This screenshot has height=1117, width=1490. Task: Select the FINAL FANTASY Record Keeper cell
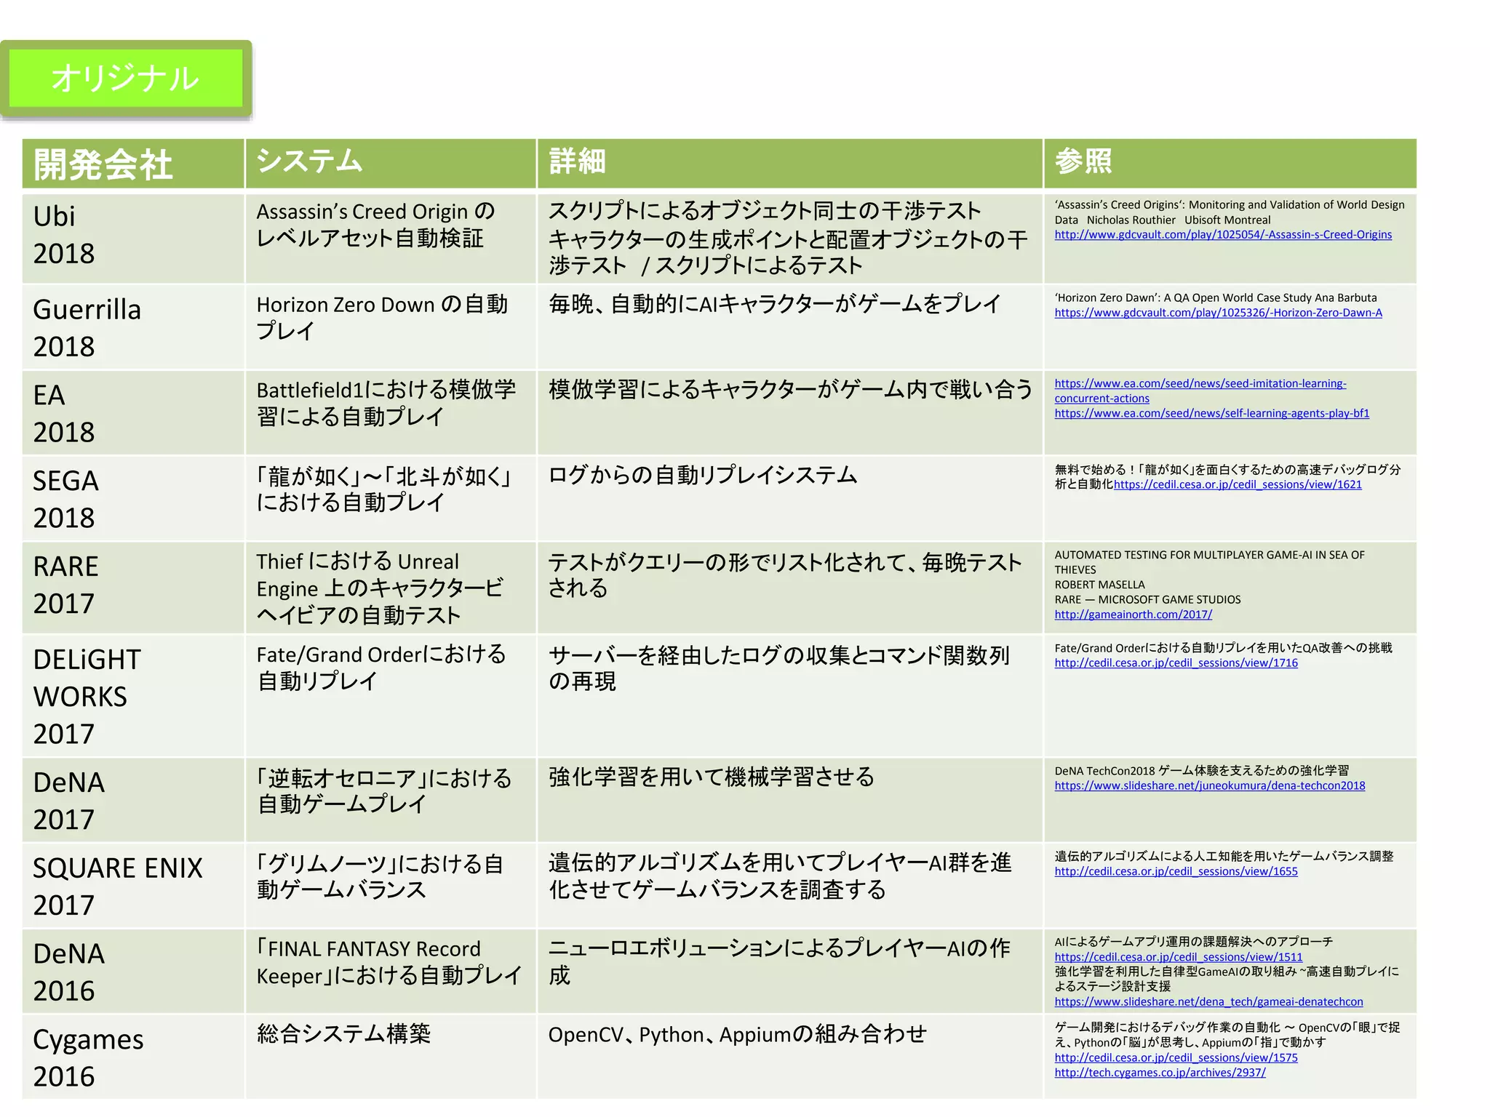coord(391,972)
